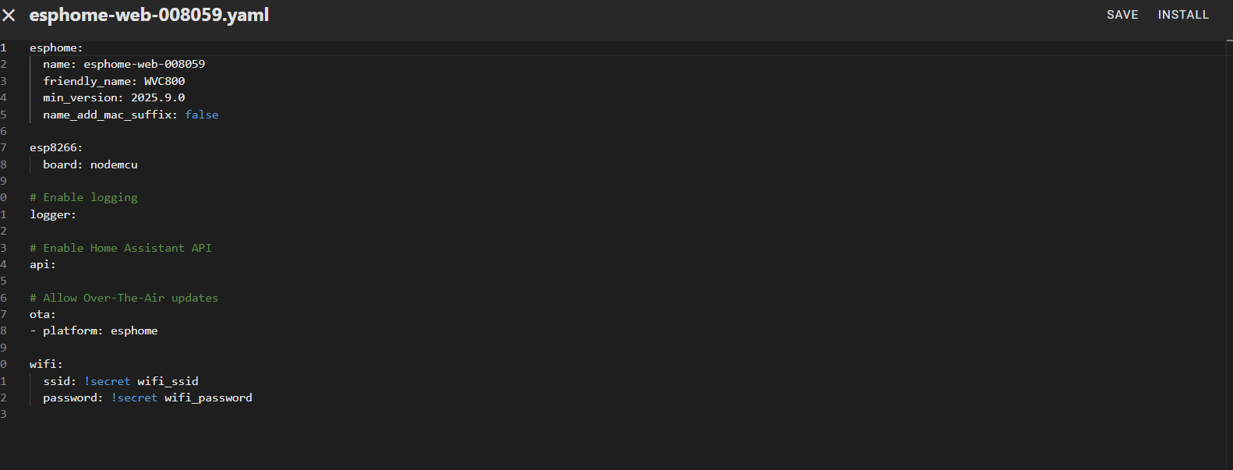Click the '# Enable logging' comment
Screen dimensions: 1233x470
pos(83,197)
